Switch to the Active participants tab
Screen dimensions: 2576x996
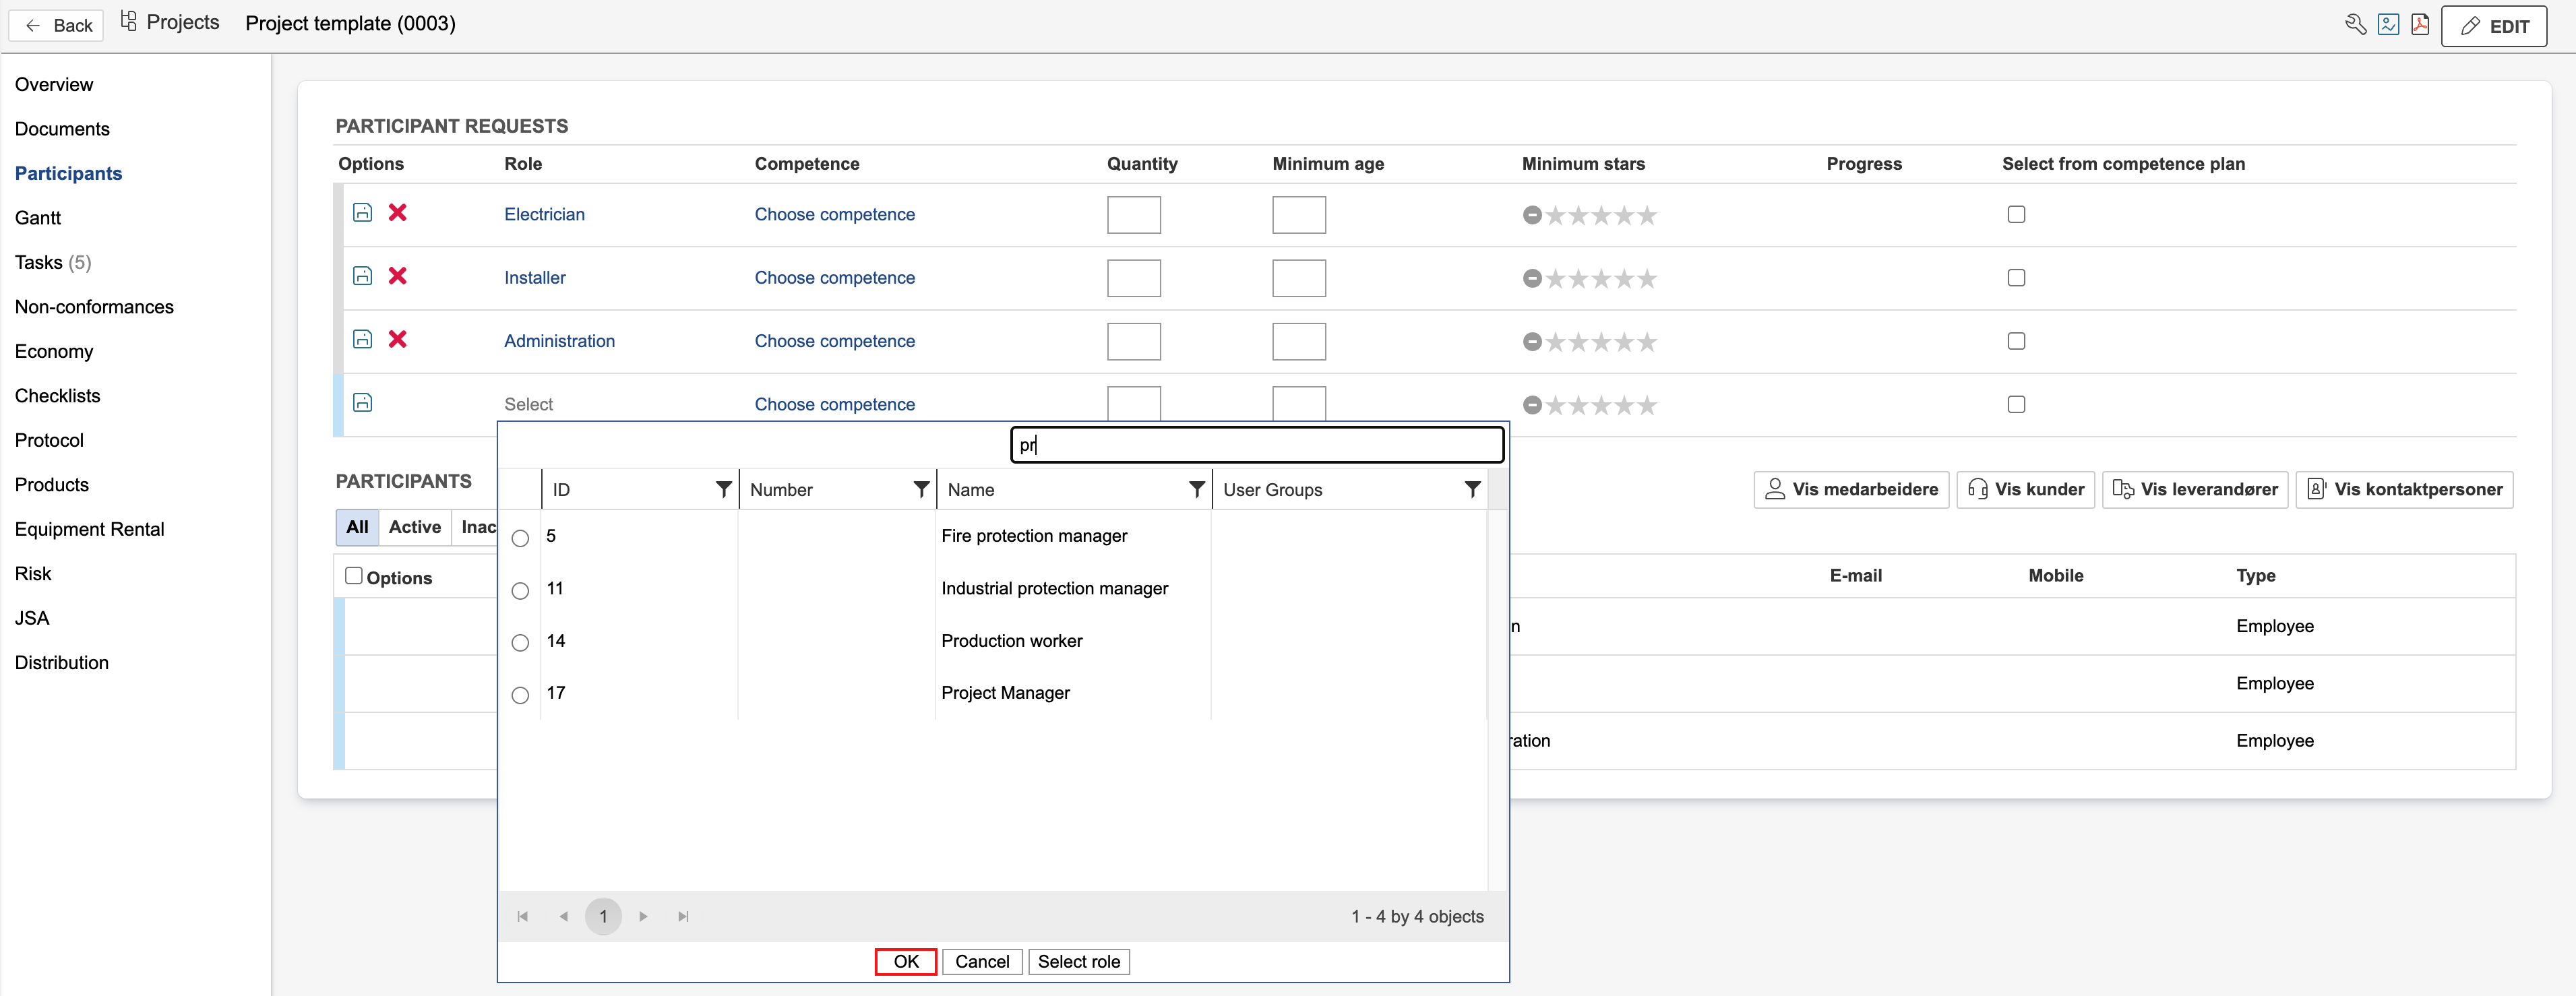point(414,527)
